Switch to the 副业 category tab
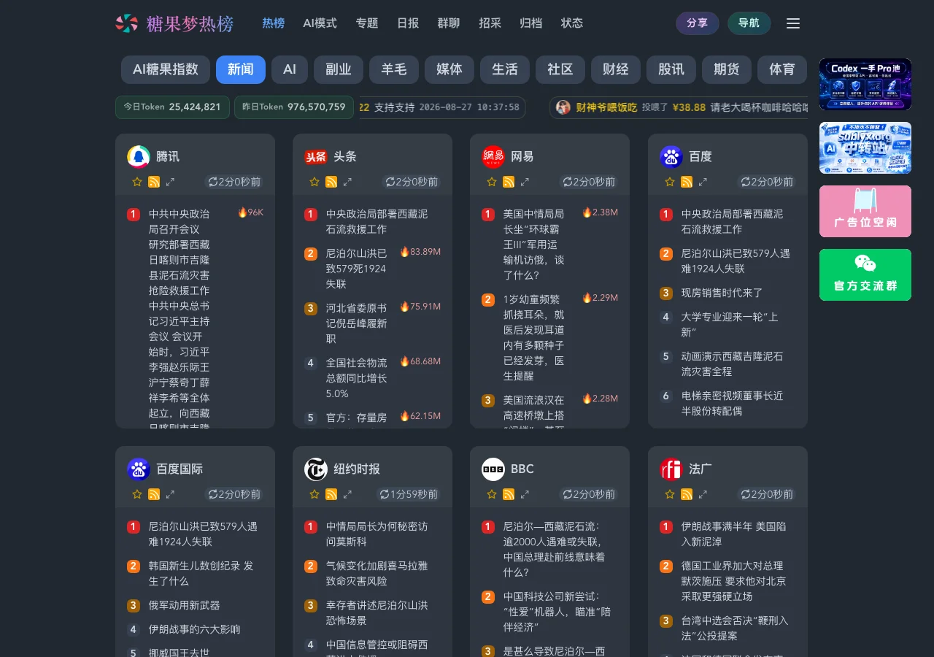Image resolution: width=934 pixels, height=657 pixels. tap(339, 69)
